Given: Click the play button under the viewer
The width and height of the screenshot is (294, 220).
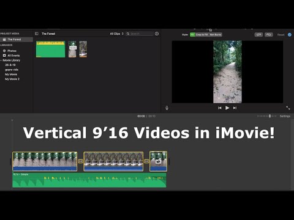Looking at the screenshot, I should [x=227, y=108].
